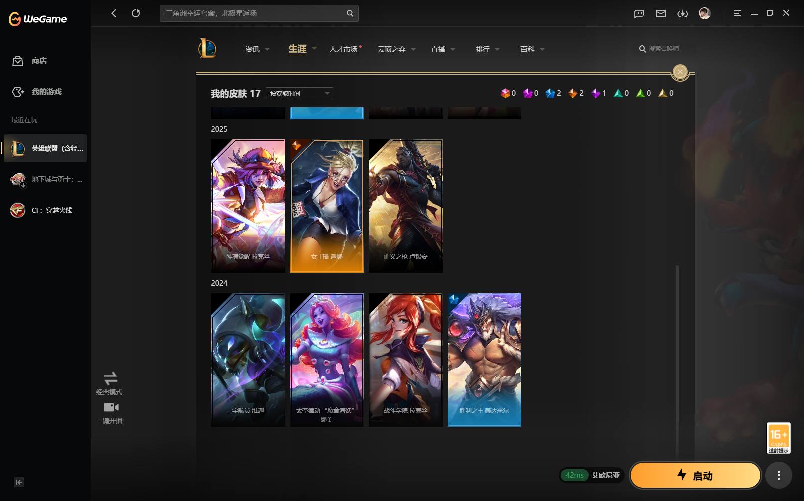Click the magenta pentagon gem icon
Image resolution: width=804 pixels, height=501 pixels.
tap(528, 93)
